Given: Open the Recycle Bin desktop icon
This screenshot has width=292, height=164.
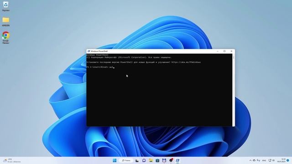Looking at the screenshot, I should [6, 6].
